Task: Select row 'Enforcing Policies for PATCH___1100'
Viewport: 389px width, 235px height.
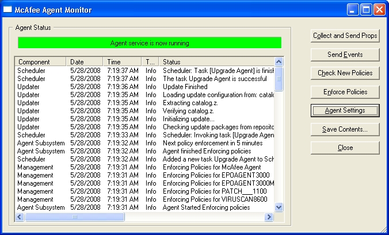Action: [x=144, y=191]
